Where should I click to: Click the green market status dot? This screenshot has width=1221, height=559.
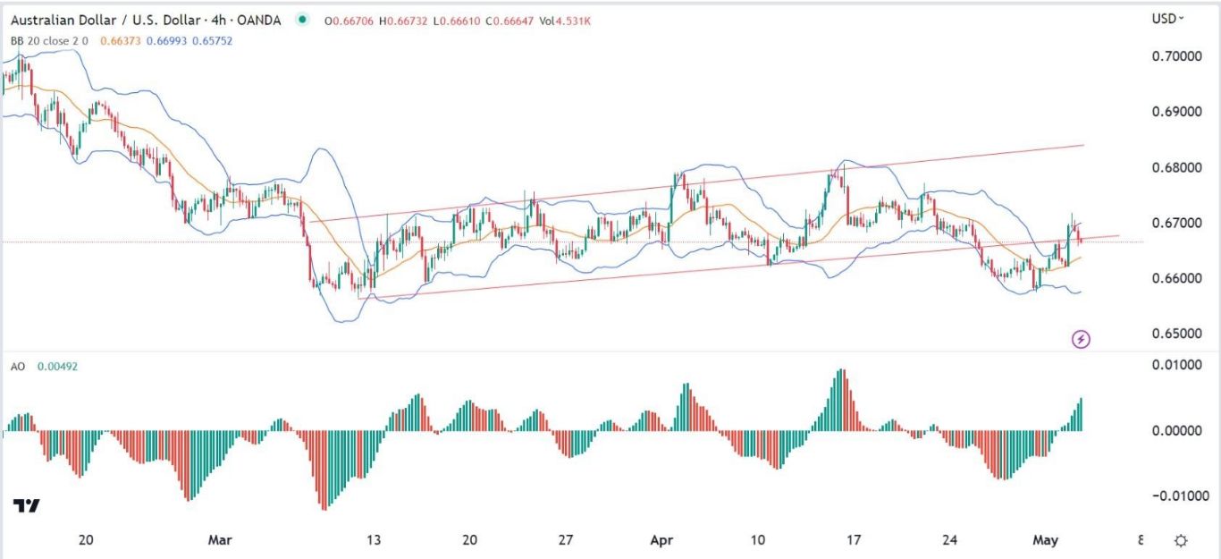coord(305,19)
